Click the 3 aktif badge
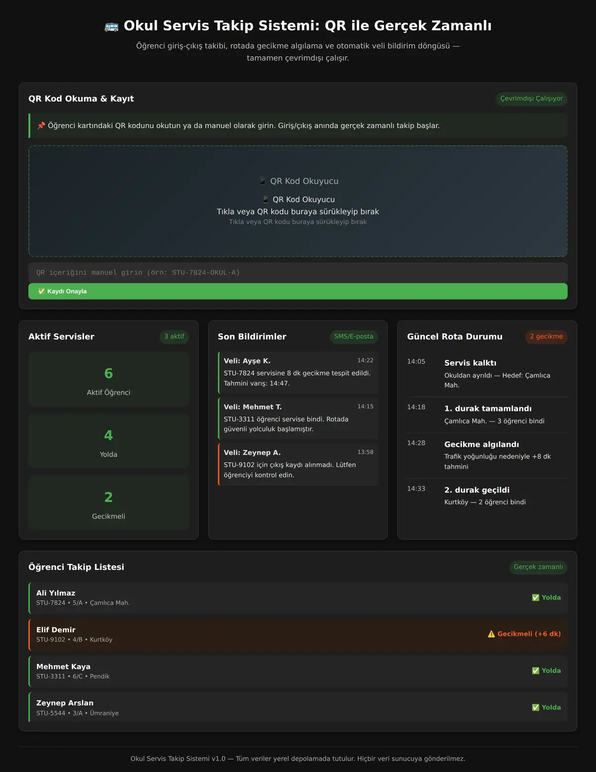This screenshot has height=772, width=596. point(174,336)
